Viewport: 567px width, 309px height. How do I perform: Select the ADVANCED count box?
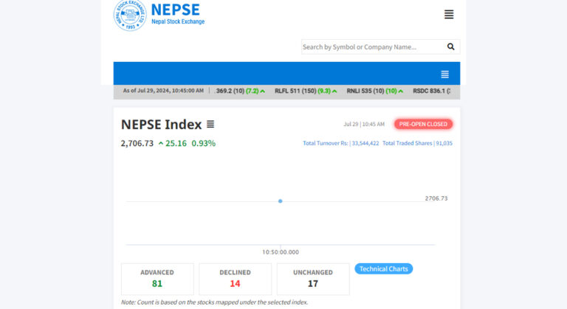[157, 278]
